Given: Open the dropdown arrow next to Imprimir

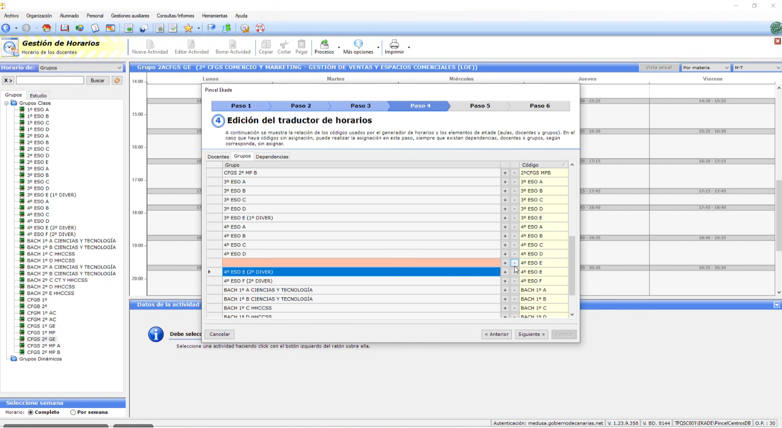Looking at the screenshot, I should [408, 47].
